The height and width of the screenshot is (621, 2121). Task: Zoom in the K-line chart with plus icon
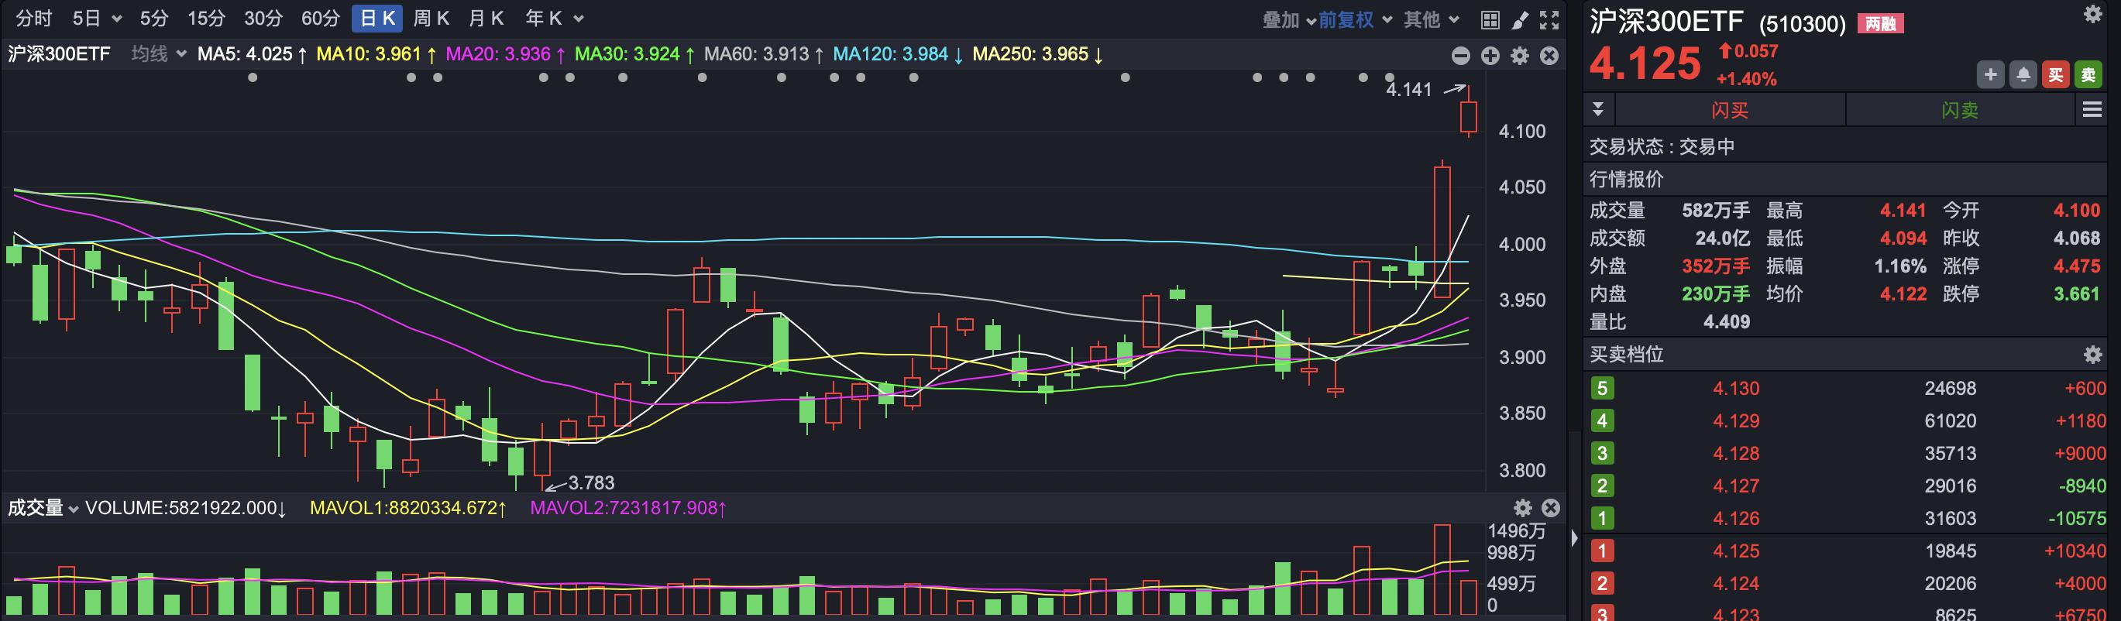tap(1490, 55)
